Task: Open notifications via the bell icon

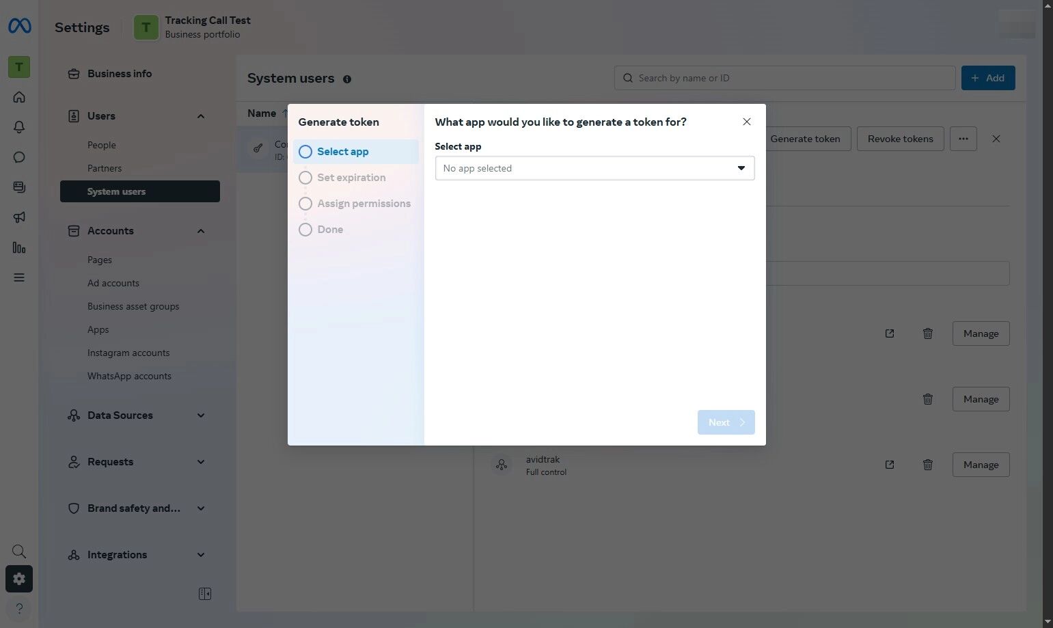Action: [x=19, y=126]
